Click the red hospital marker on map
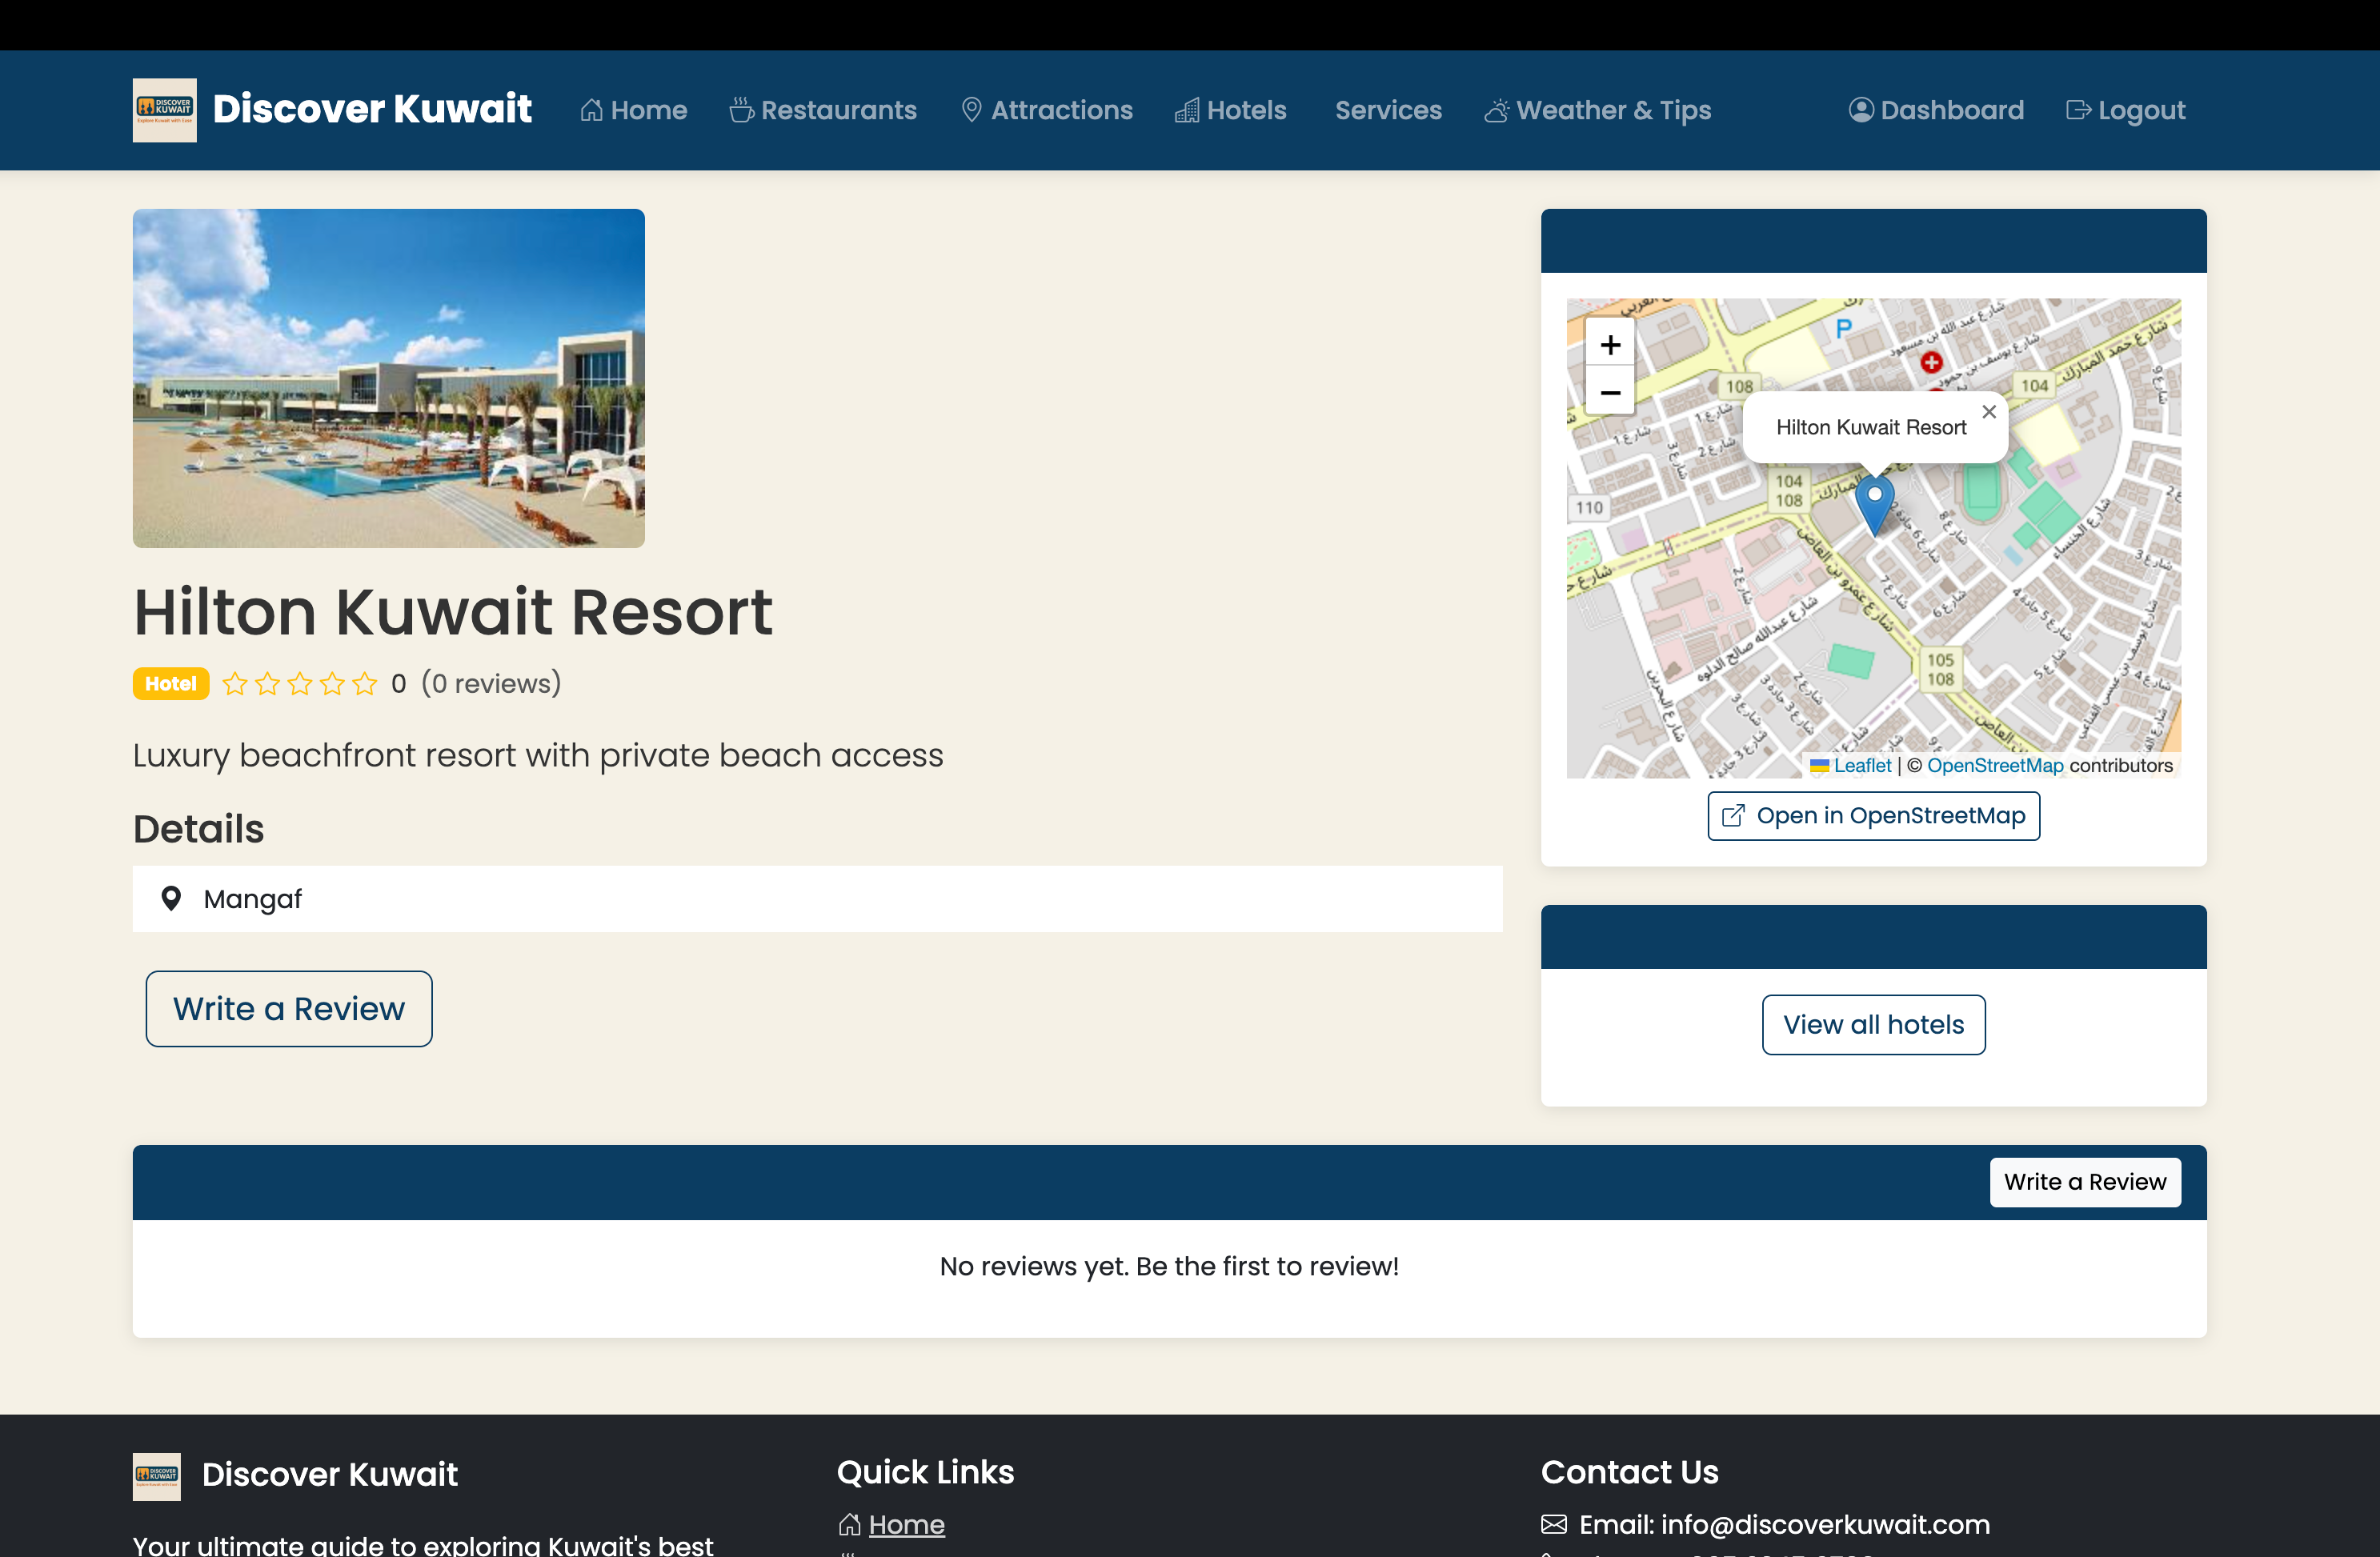The height and width of the screenshot is (1557, 2380). point(1931,362)
